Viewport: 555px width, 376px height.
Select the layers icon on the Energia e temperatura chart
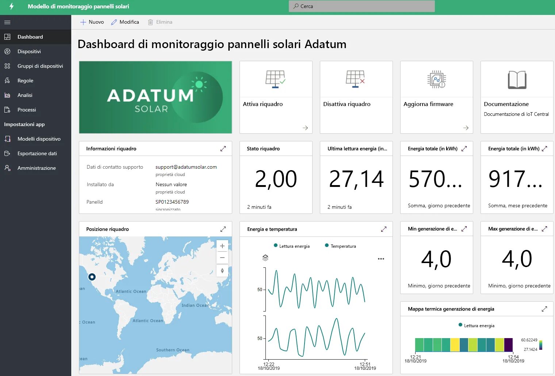265,258
